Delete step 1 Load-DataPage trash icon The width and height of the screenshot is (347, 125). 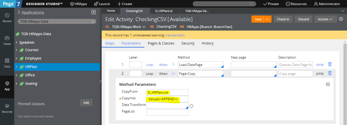tap(330, 64)
